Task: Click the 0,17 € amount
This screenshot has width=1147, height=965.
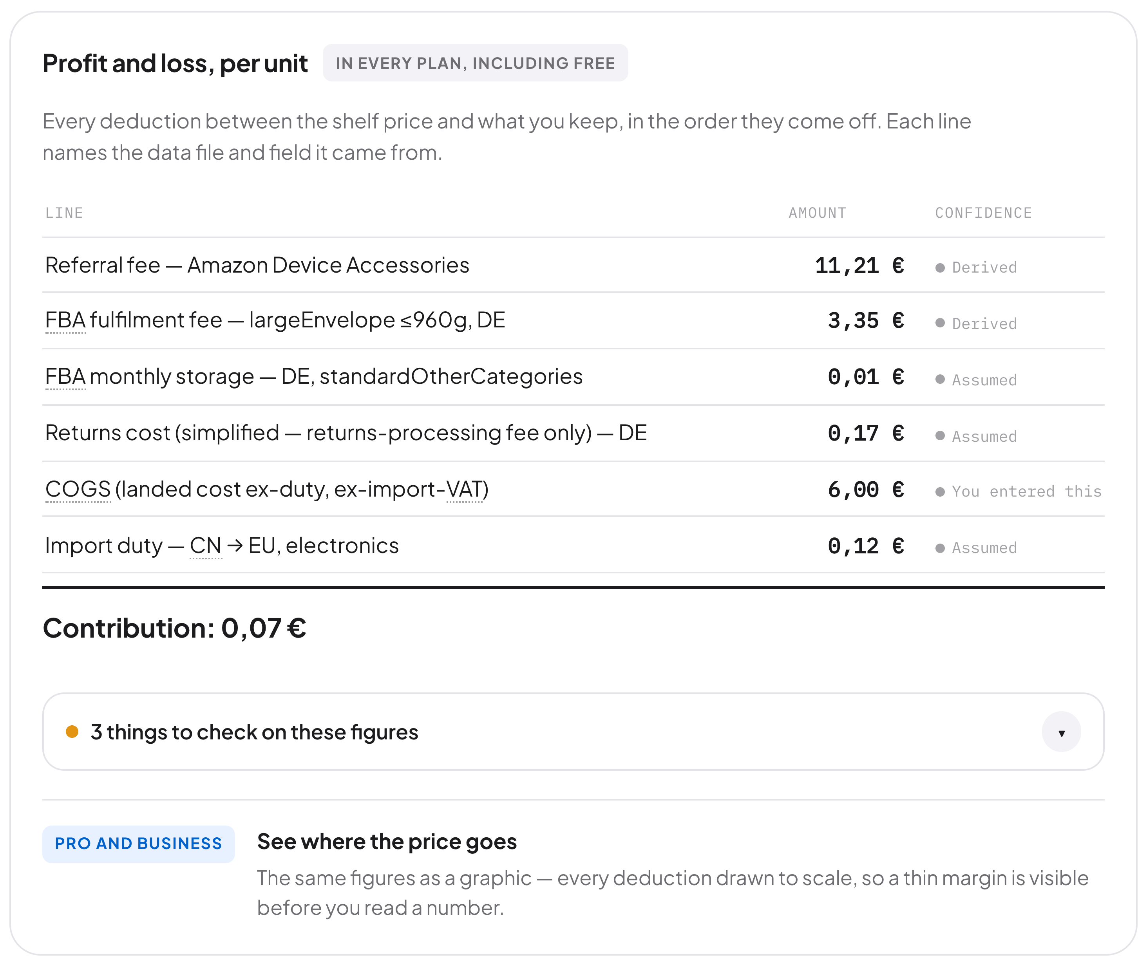Action: pos(866,434)
